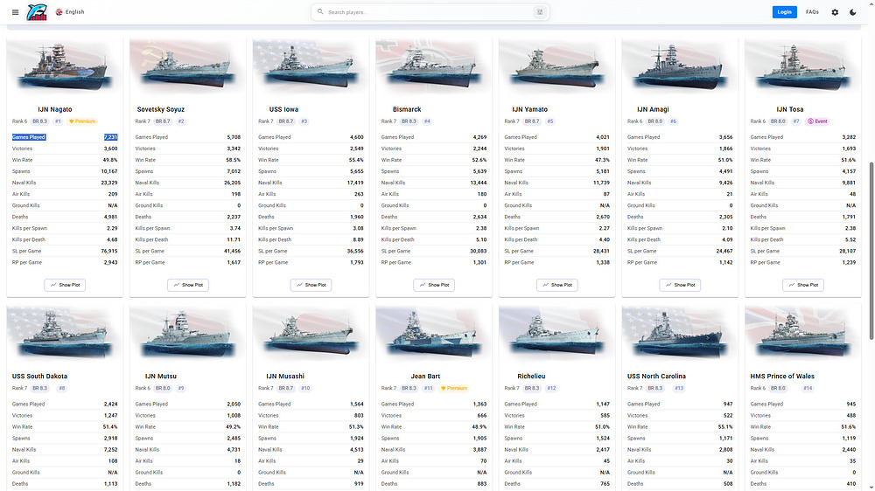The image size is (875, 491).
Task: Click the #3 chip on USS Iowa
Action: point(304,121)
